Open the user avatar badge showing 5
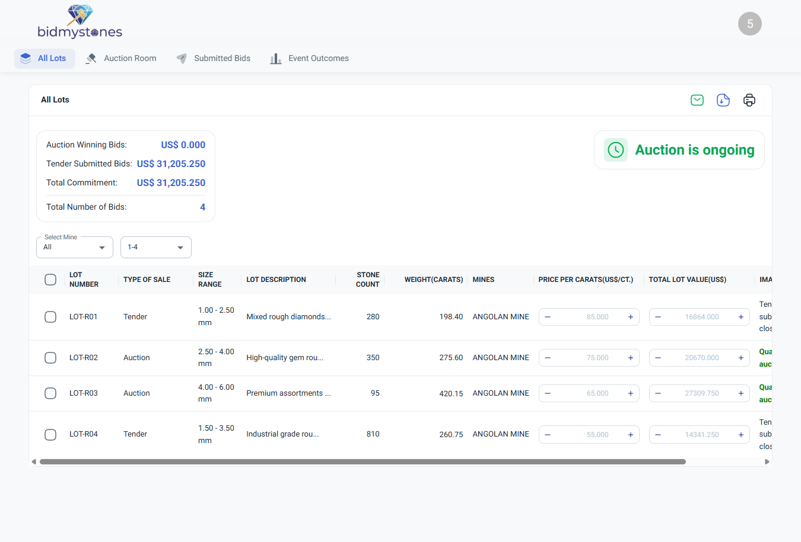The image size is (801, 542). click(750, 24)
